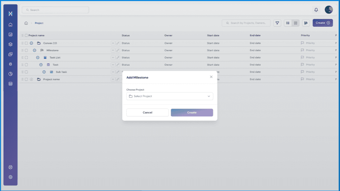The height and width of the screenshot is (191, 340).
Task: Click the edit pencil on Milestone row
Action: point(118,50)
